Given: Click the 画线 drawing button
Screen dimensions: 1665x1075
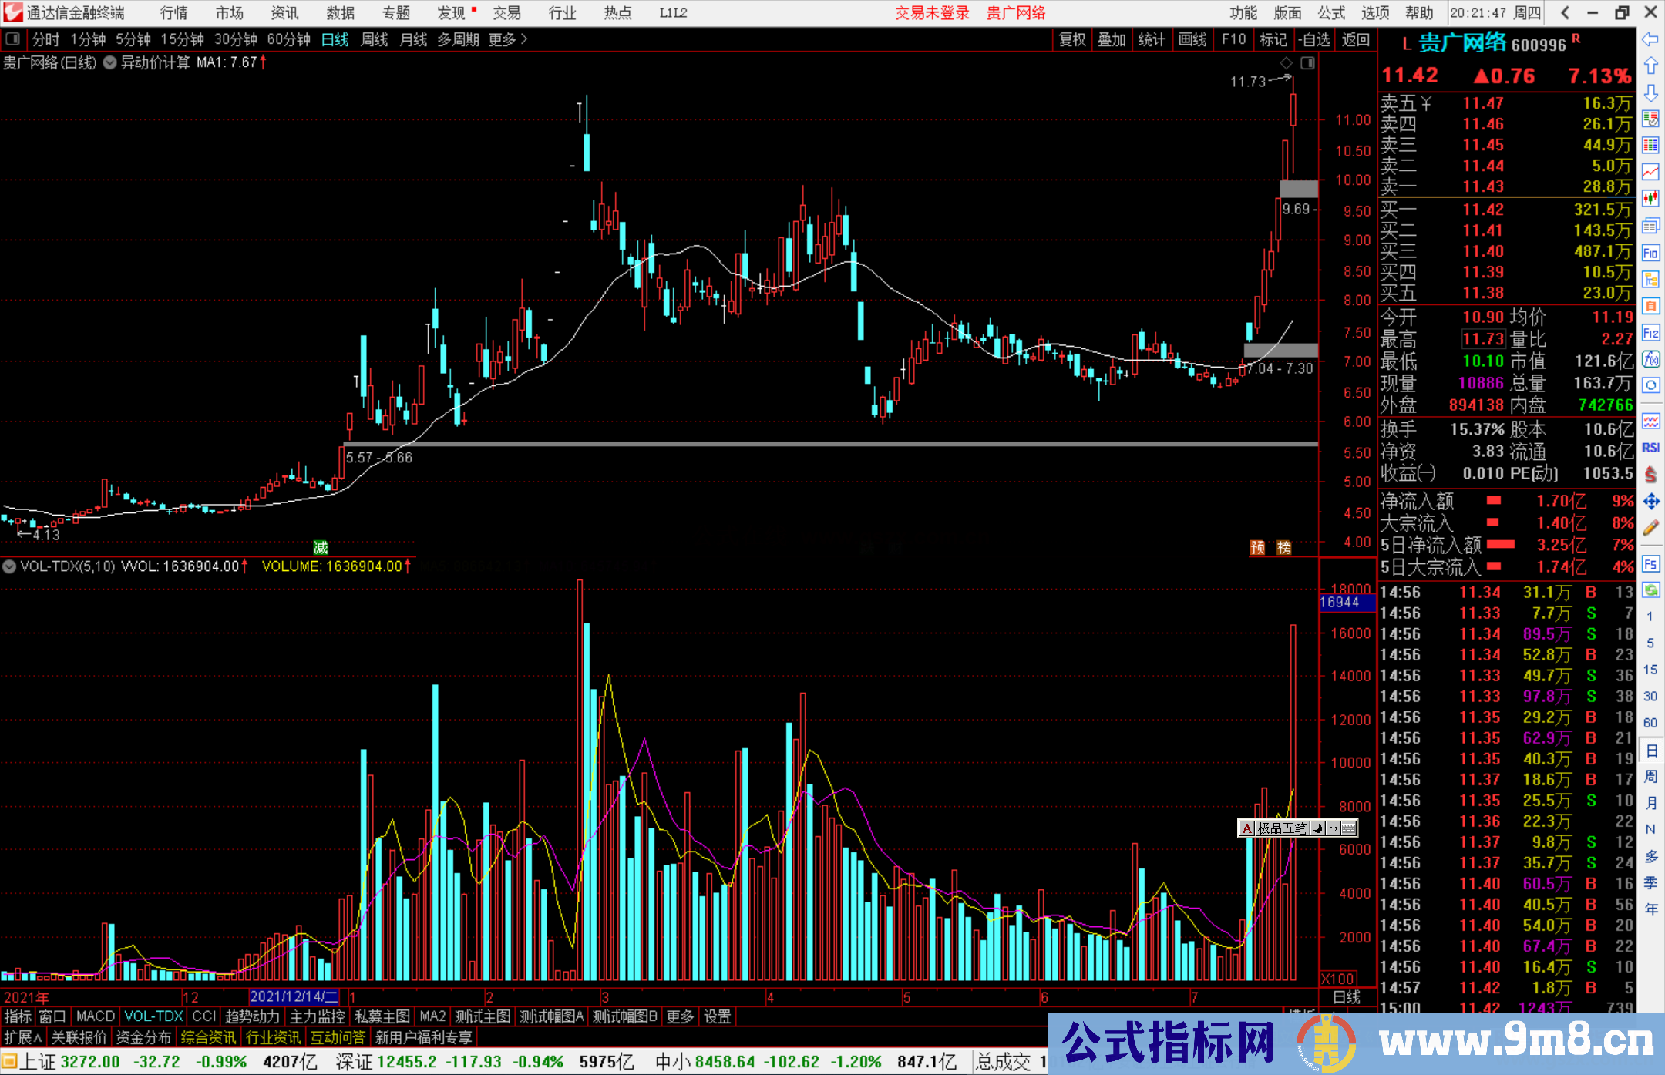Looking at the screenshot, I should point(1192,39).
